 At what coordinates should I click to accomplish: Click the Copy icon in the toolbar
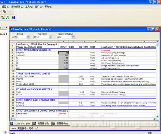click(5, 12)
